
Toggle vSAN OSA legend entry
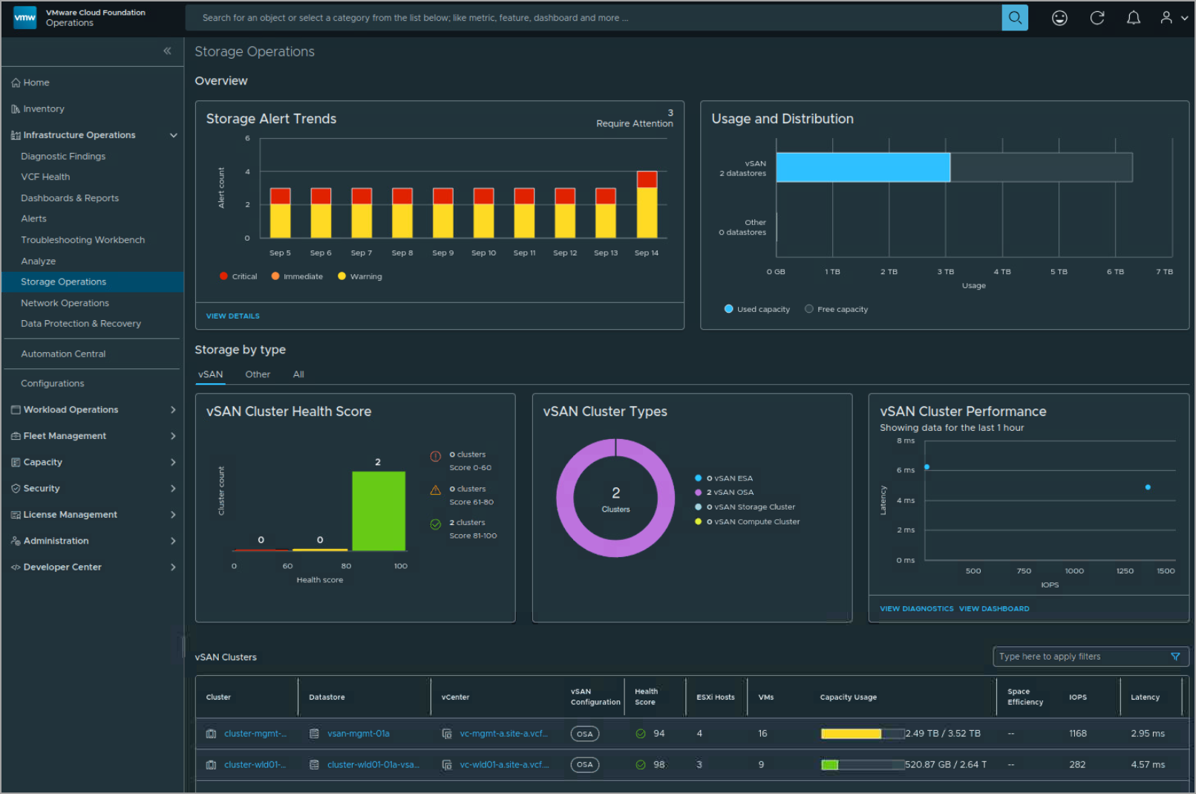[724, 492]
